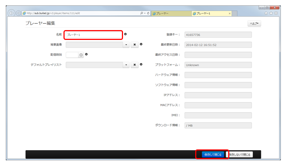The image size is (287, 165).
Task: Click 保存しないで閉じる button
Action: [239, 154]
